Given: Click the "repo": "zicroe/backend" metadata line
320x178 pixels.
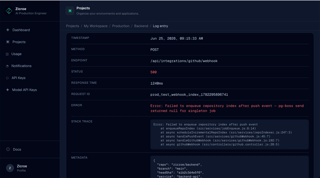Looking at the screenshot, I should pyautogui.click(x=179, y=165).
